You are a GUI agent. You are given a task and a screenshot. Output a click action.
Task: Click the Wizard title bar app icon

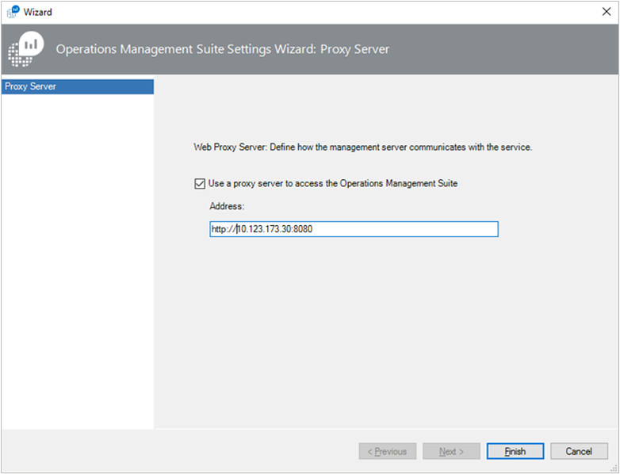(13, 11)
